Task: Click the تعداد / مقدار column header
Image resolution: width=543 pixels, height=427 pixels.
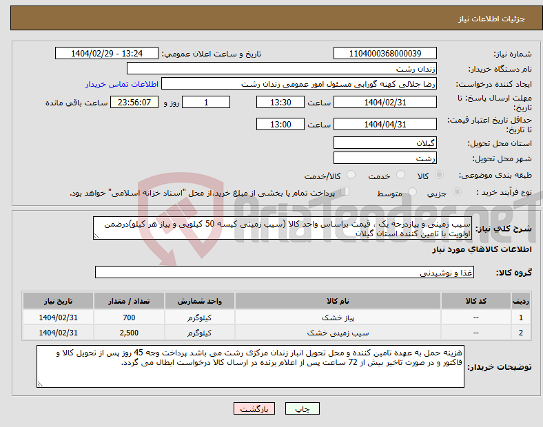Action: [129, 301]
